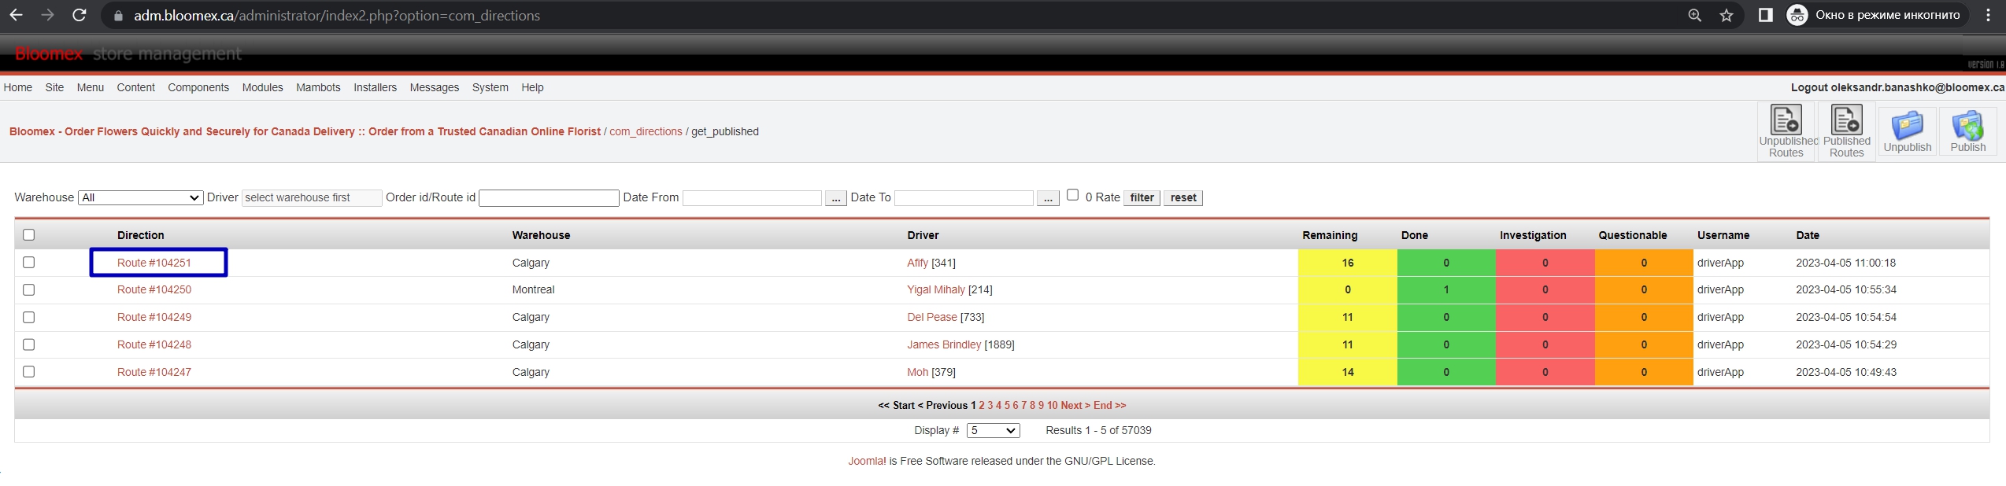Open driver Del Pease link
The image size is (2006, 486).
click(x=932, y=317)
